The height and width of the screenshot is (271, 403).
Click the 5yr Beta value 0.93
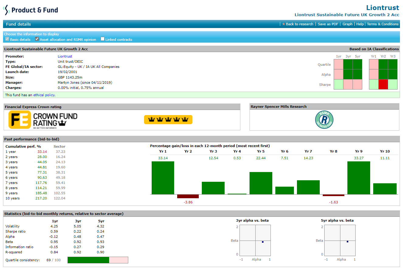(x=101, y=242)
